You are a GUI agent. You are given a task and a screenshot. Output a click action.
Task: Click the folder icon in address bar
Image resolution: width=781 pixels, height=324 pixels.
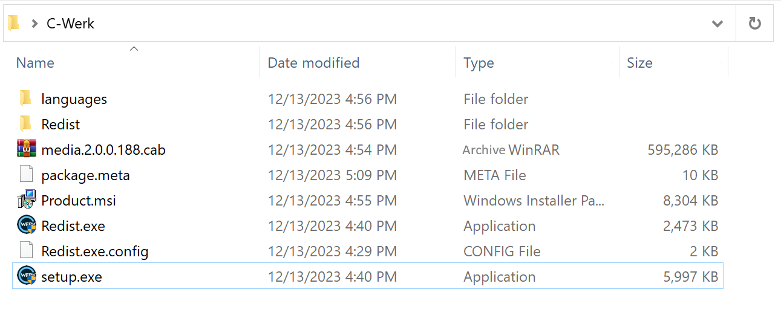[14, 24]
